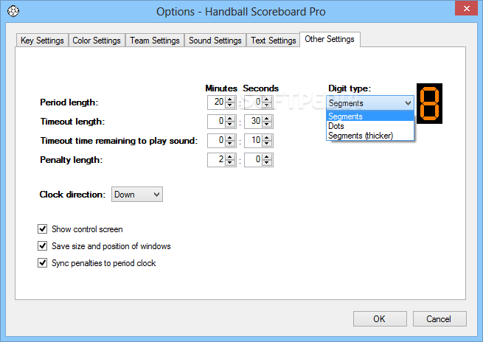Click the orange segment digit preview

[429, 103]
